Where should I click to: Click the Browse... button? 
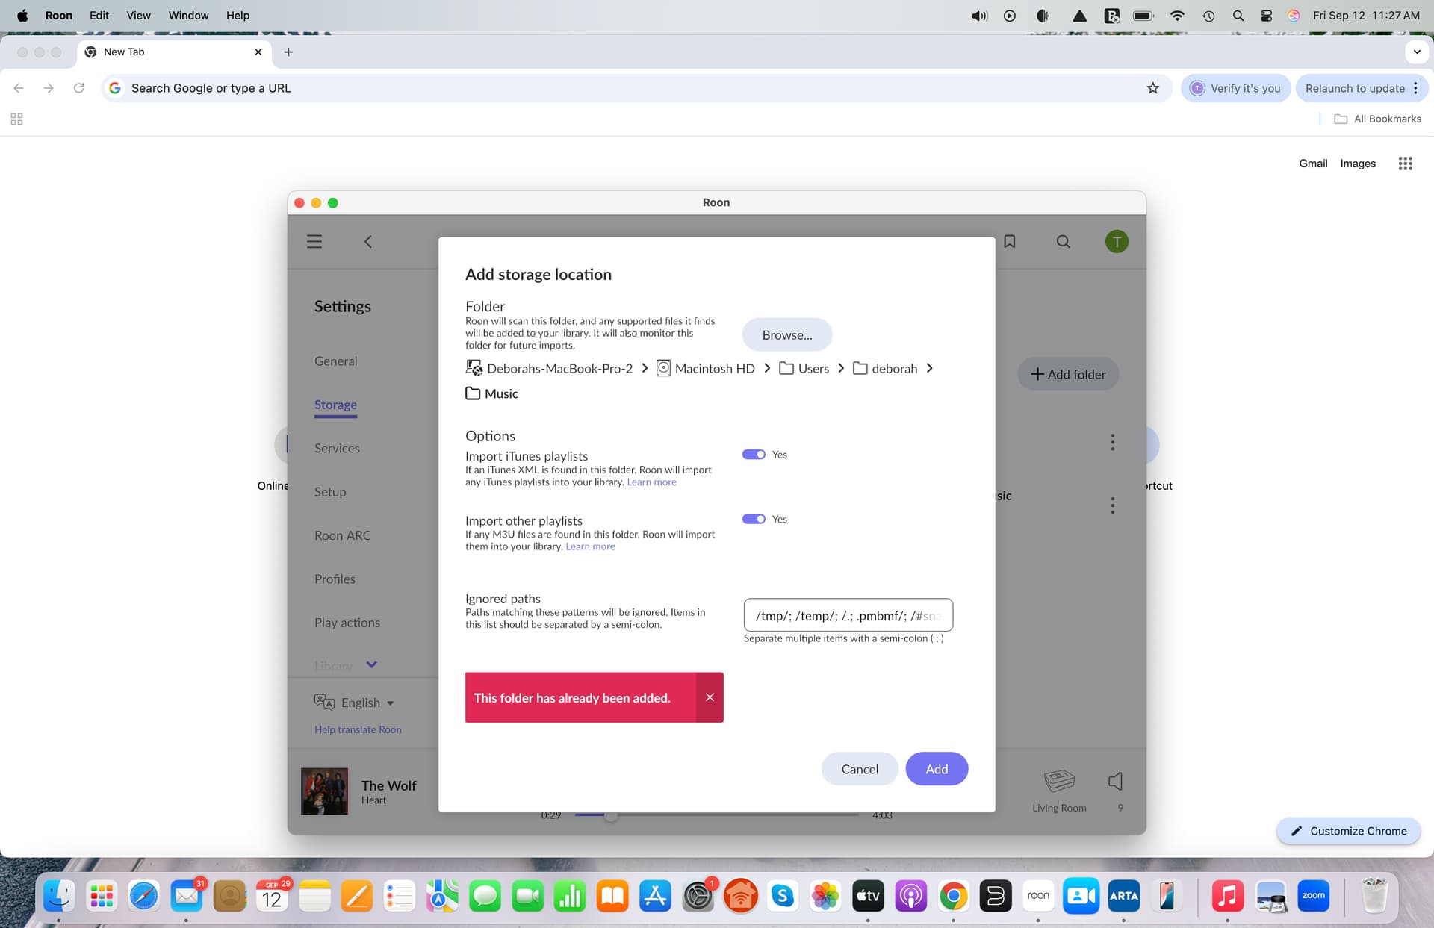[786, 334]
